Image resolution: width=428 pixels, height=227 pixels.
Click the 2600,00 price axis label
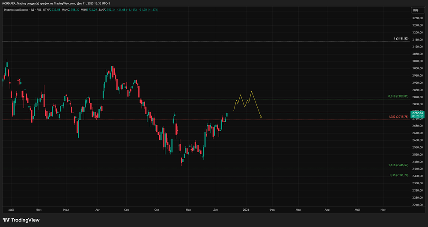pyautogui.click(x=417, y=140)
